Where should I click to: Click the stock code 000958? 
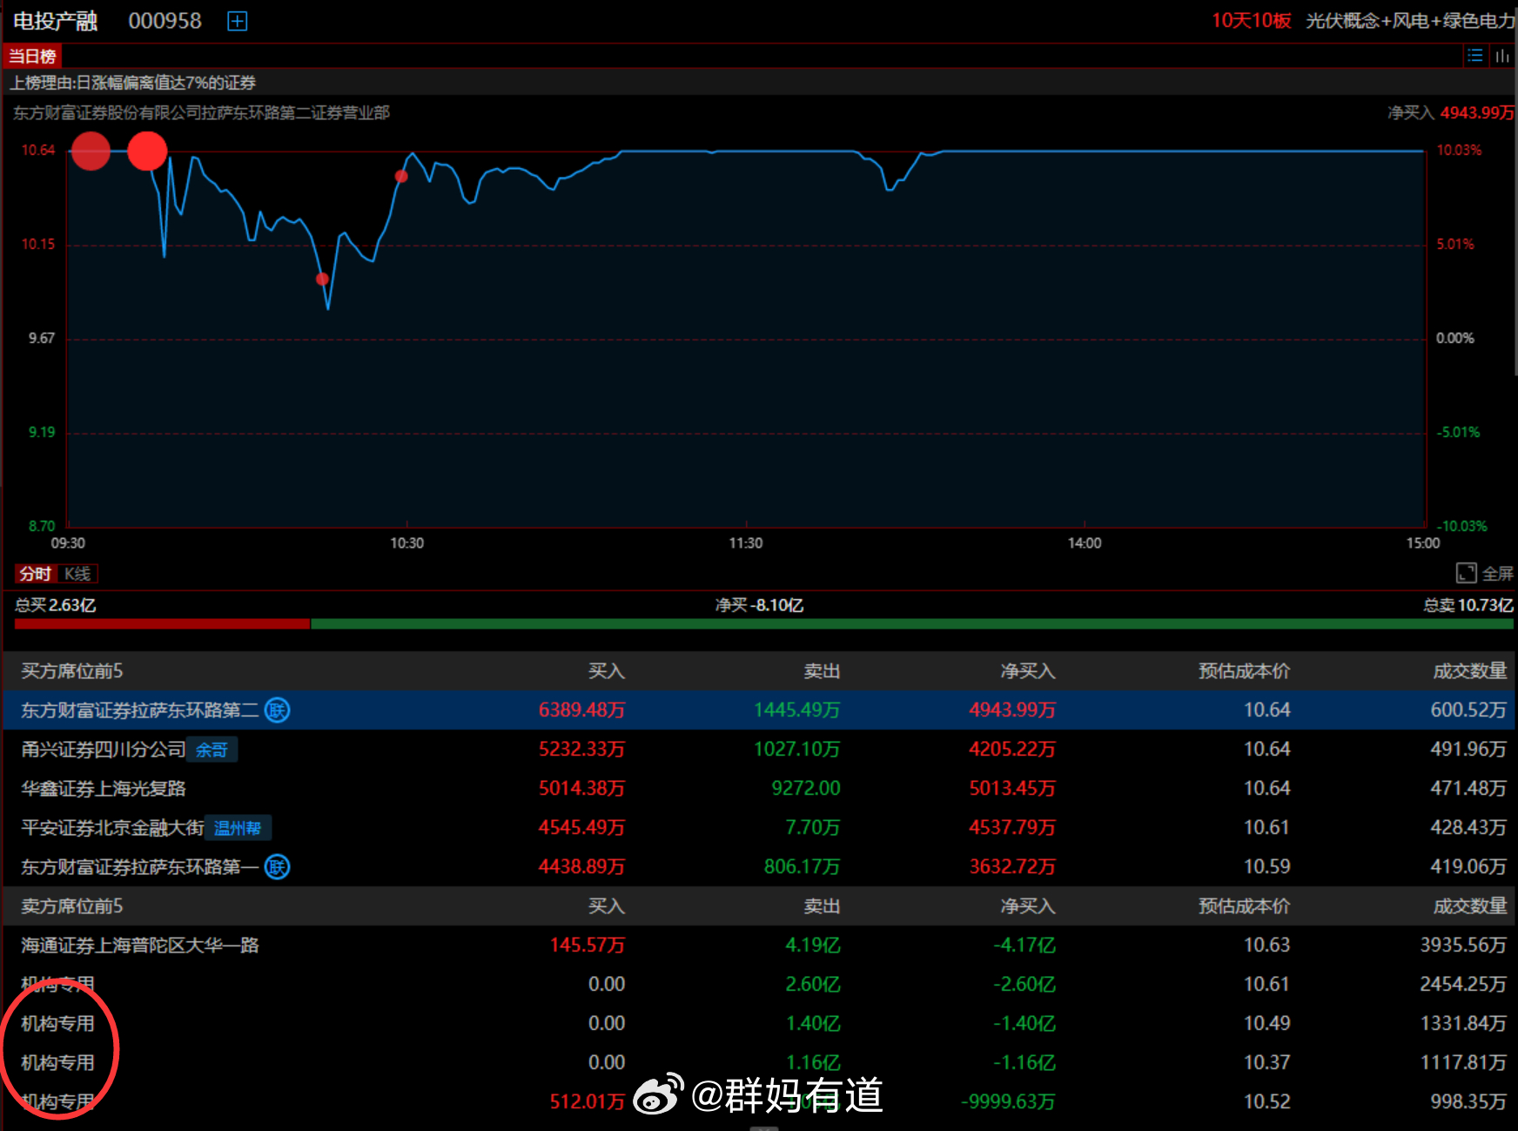click(x=165, y=21)
